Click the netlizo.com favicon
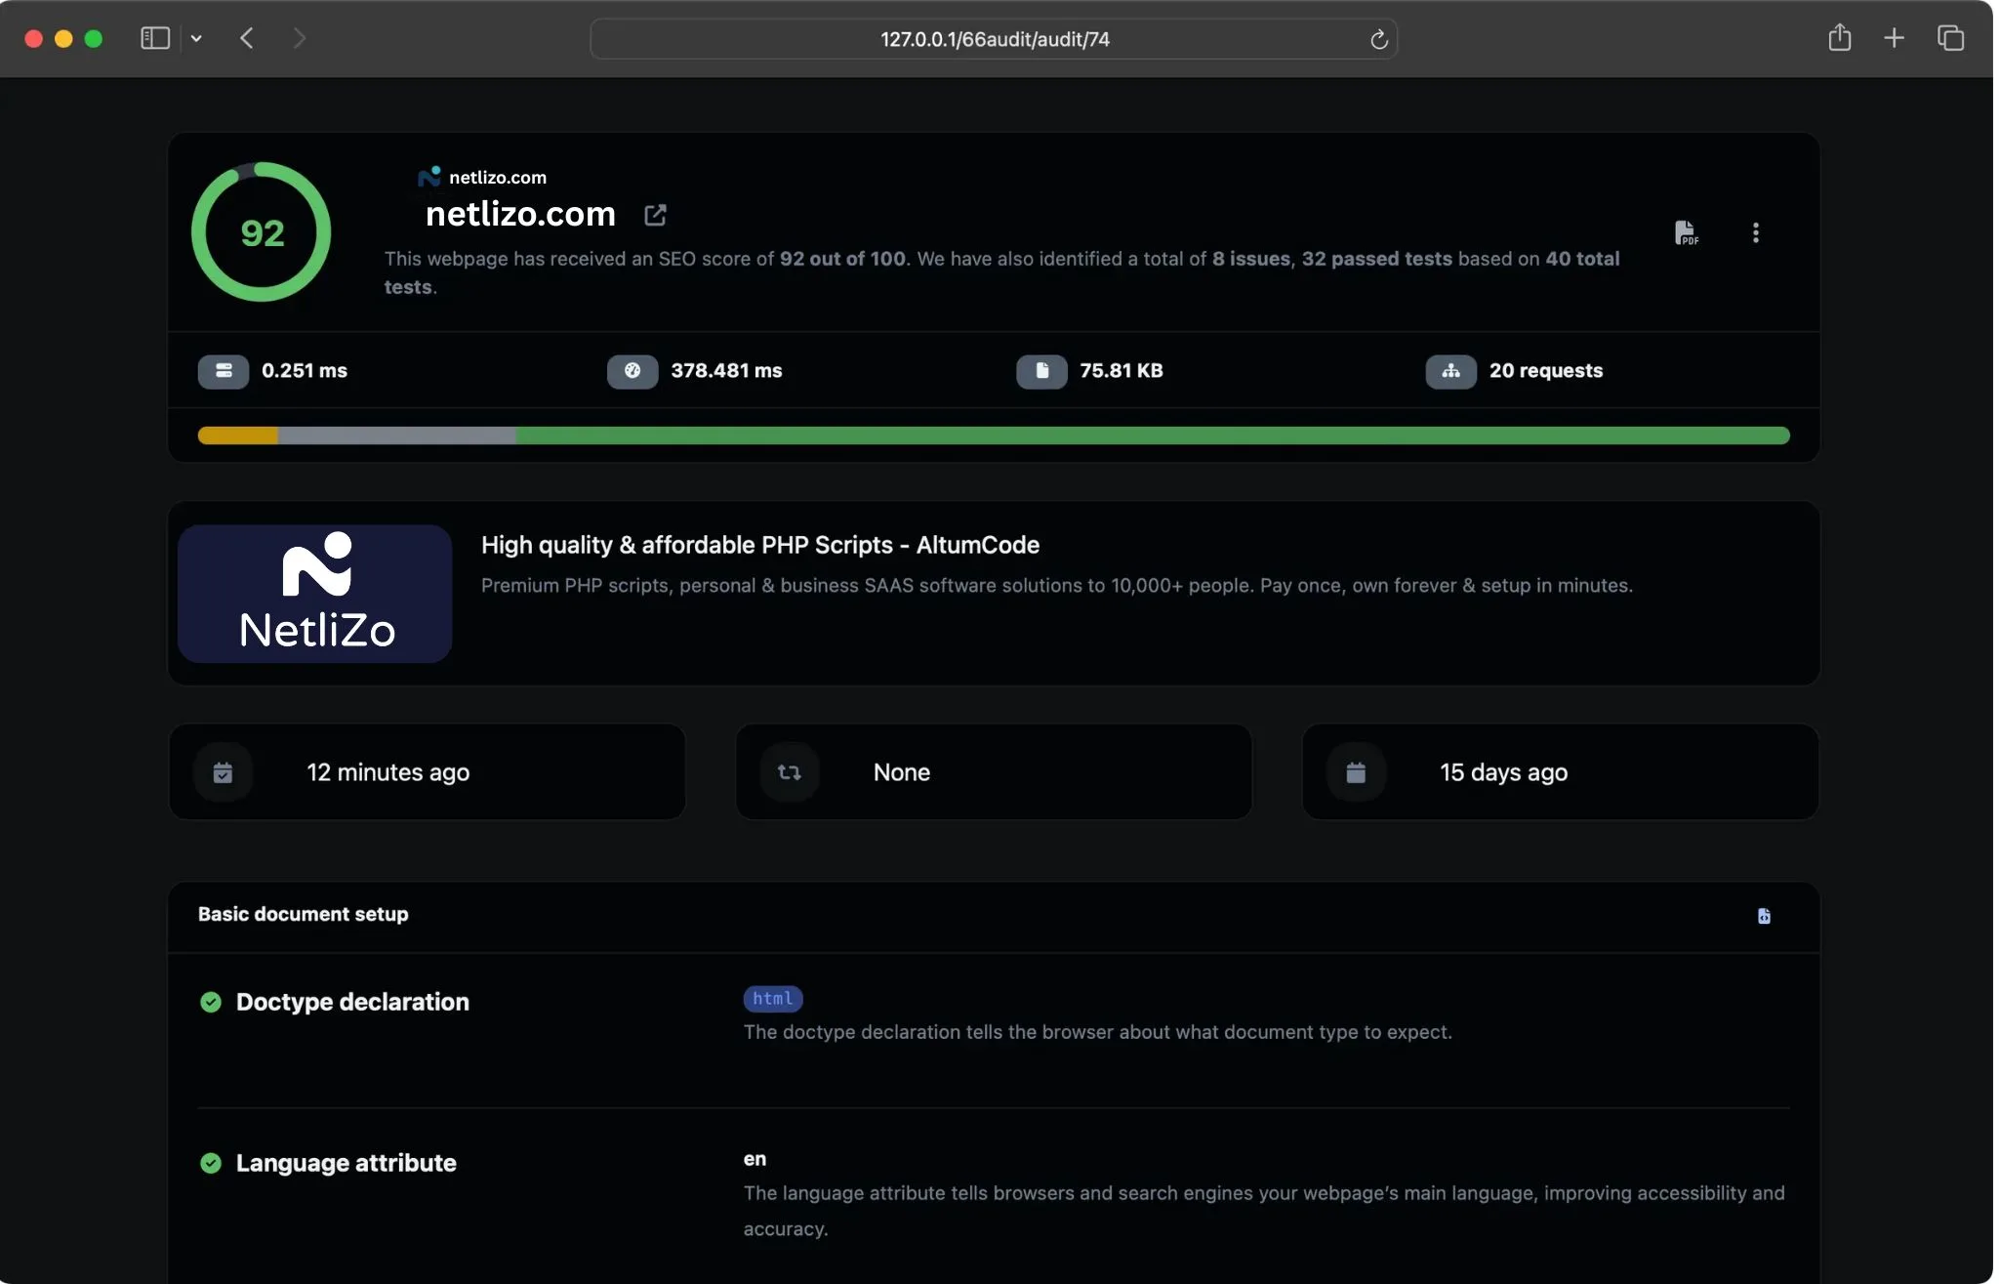The height and width of the screenshot is (1284, 1999). click(429, 177)
